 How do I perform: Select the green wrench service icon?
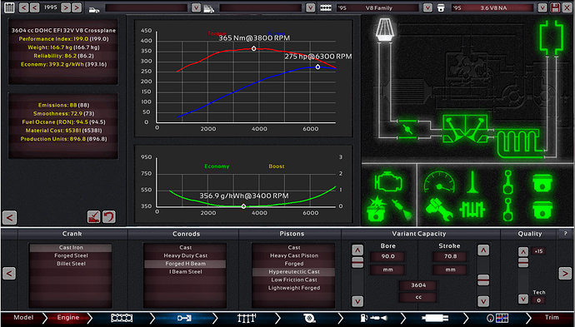(439, 210)
